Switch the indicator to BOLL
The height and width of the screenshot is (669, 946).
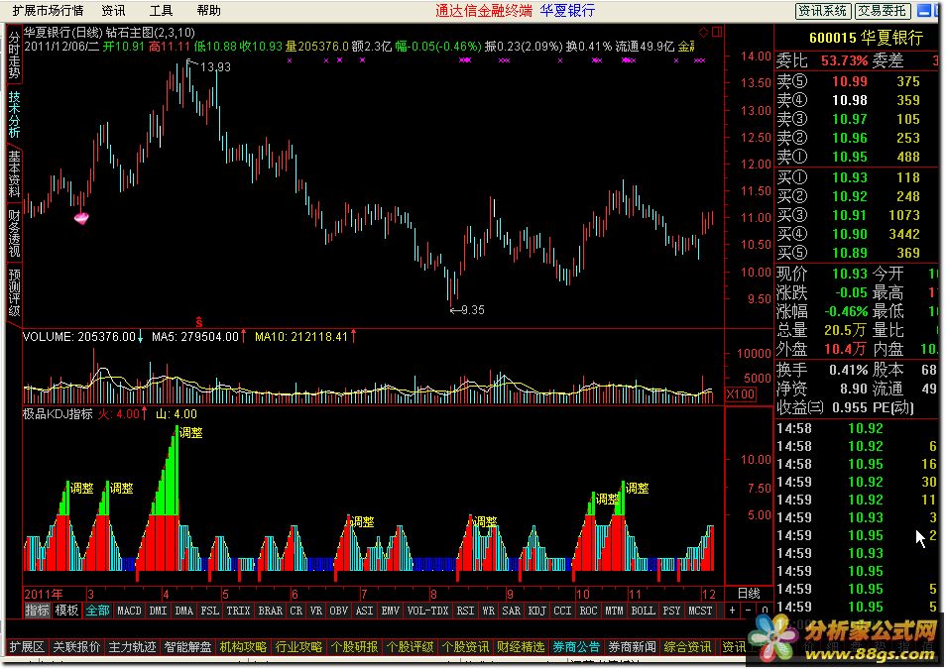click(644, 611)
